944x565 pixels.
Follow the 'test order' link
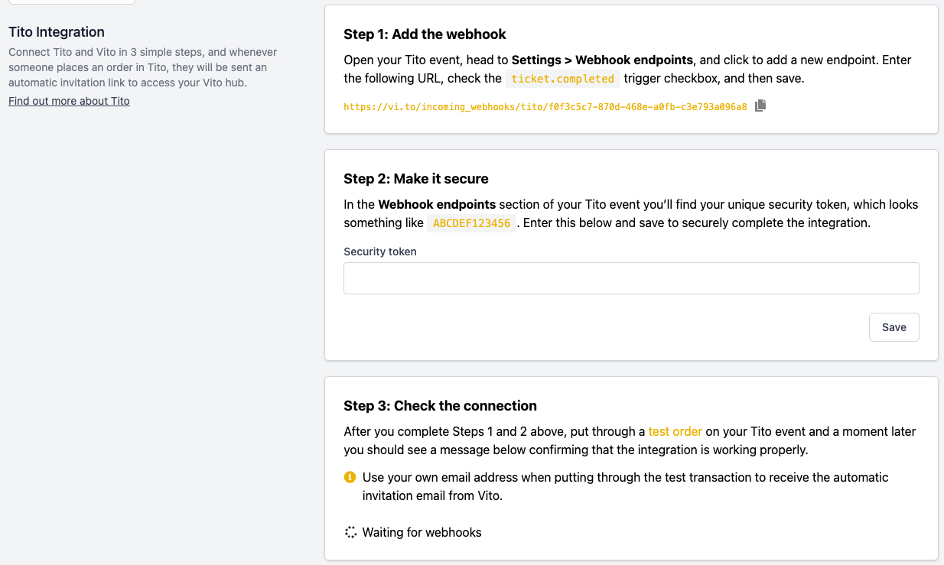coord(675,431)
